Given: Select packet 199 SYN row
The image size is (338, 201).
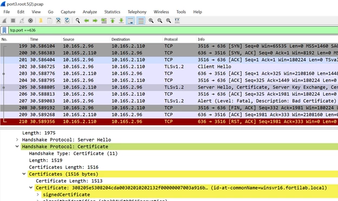Looking at the screenshot, I should pyautogui.click(x=169, y=46).
